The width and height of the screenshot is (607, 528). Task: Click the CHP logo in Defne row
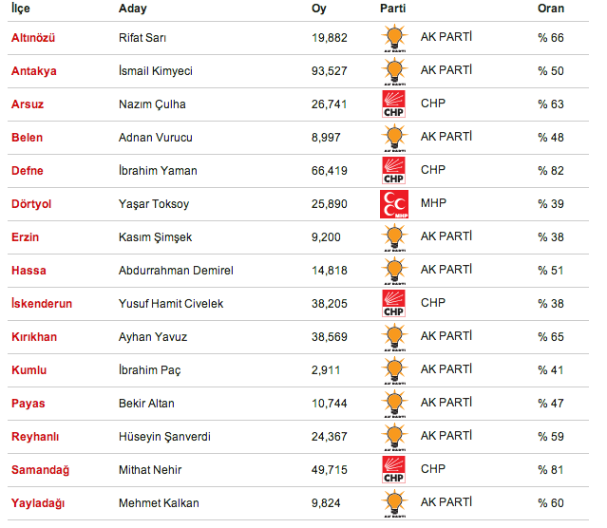click(x=393, y=171)
